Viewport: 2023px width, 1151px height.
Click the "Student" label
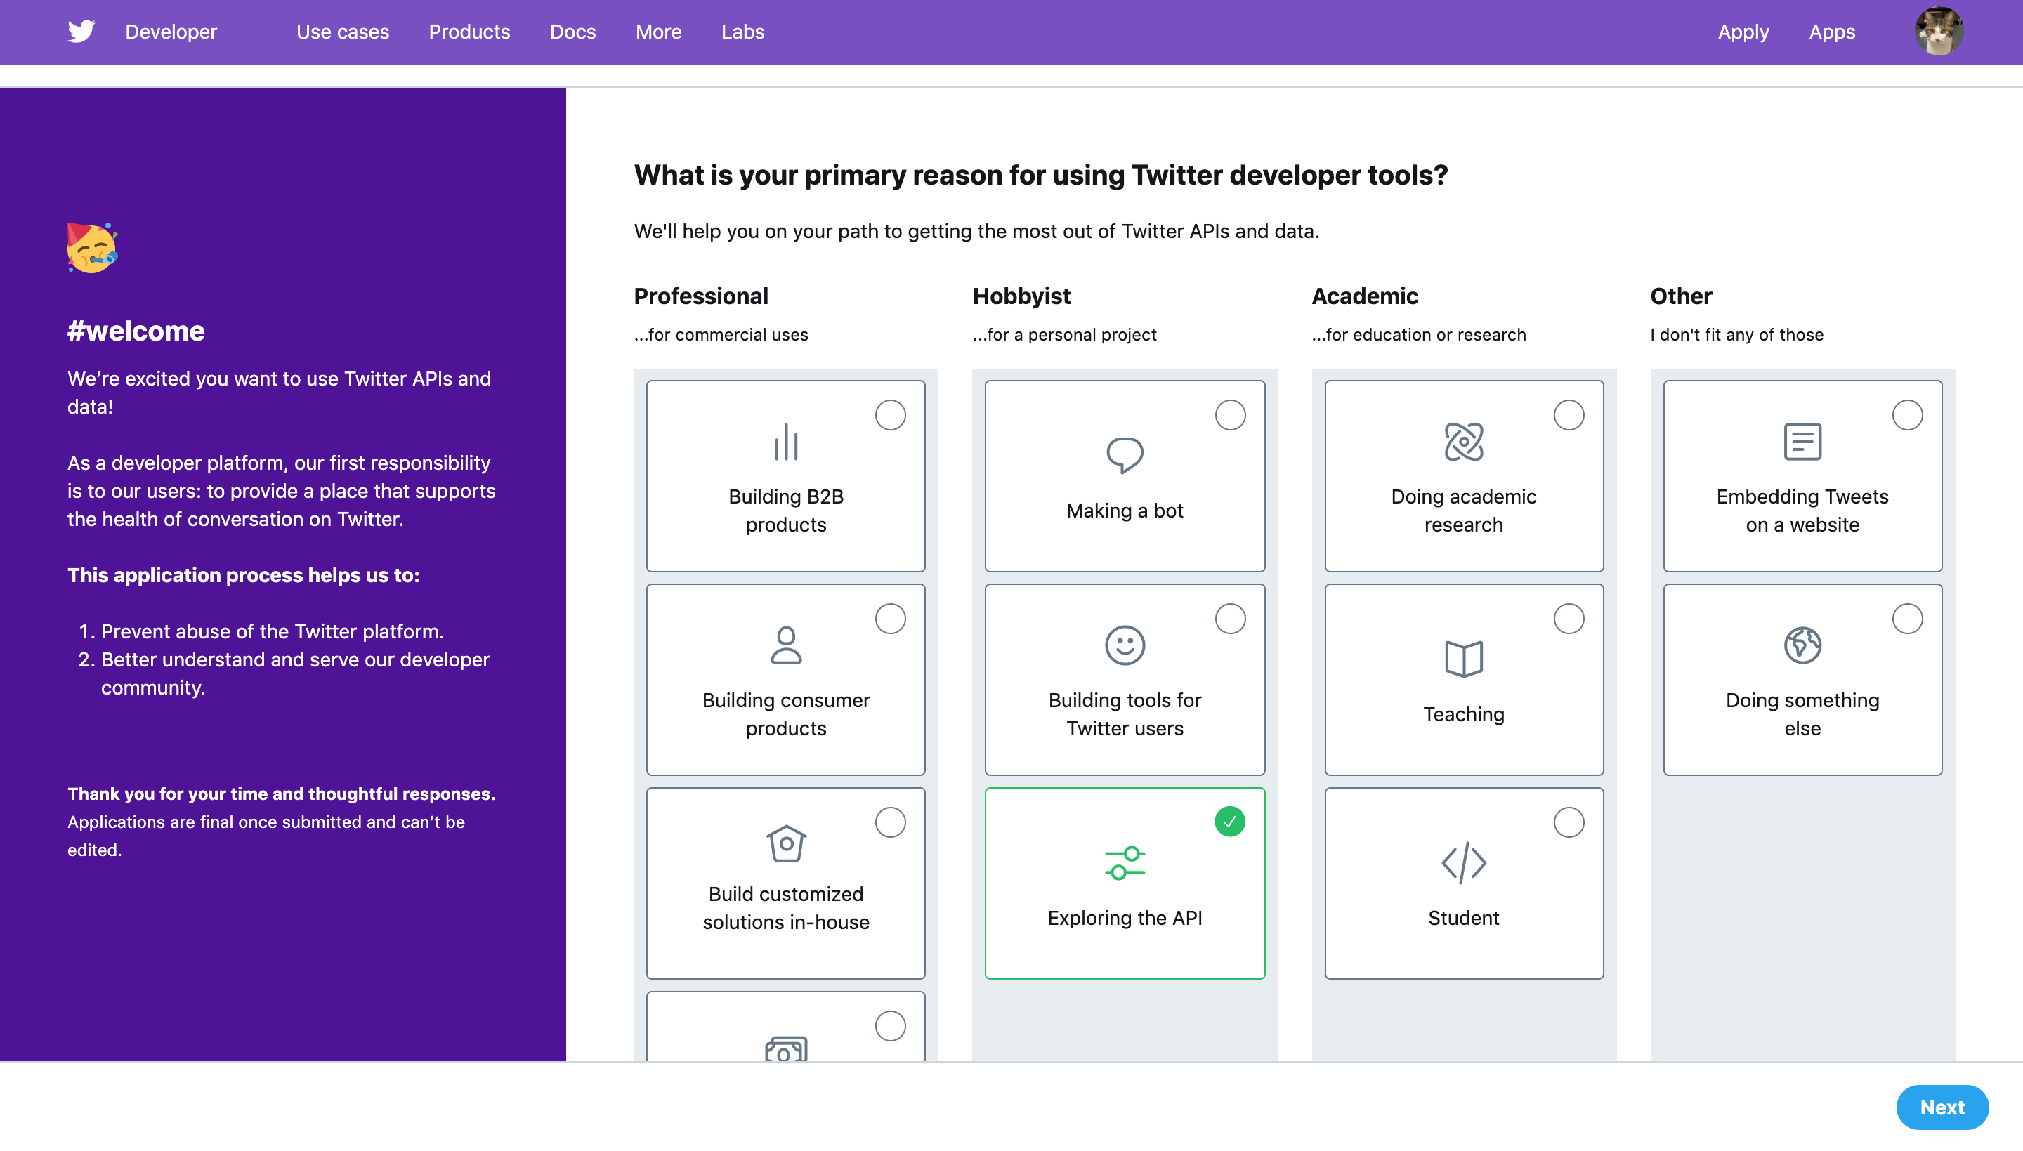pos(1463,918)
